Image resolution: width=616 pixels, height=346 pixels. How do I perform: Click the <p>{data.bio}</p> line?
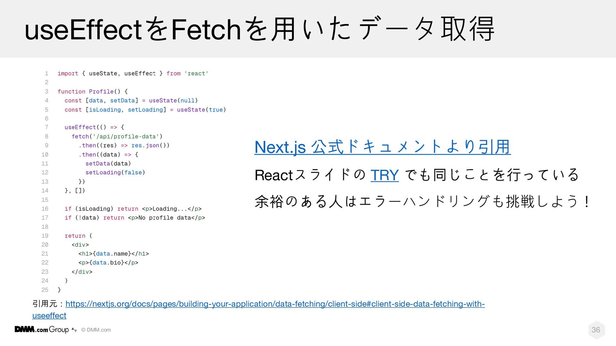tap(108, 263)
